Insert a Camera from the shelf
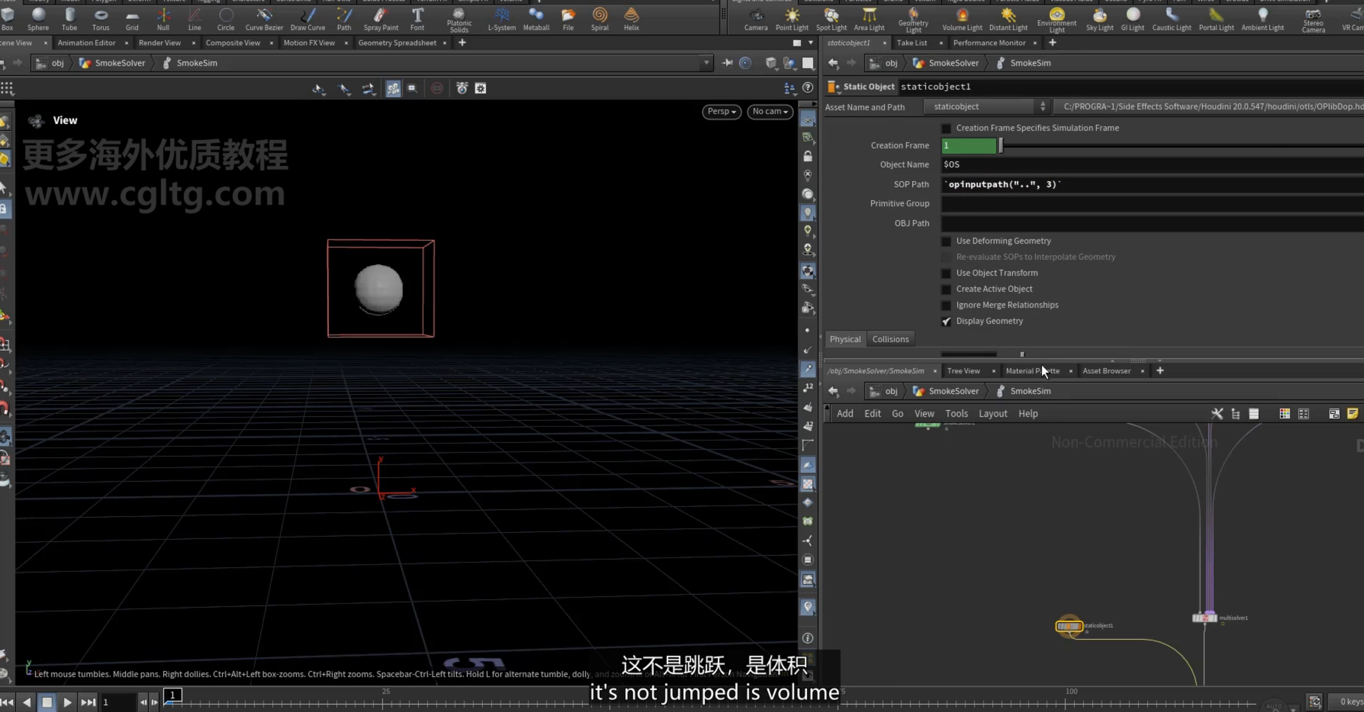Viewport: 1364px width, 712px height. tap(756, 20)
